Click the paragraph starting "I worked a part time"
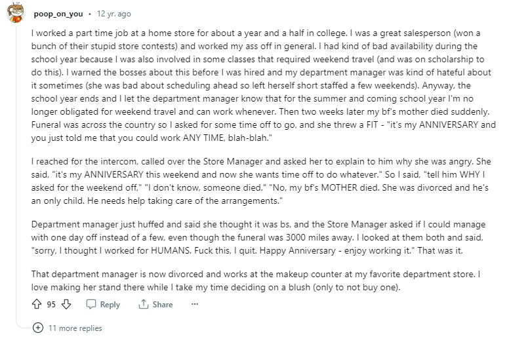Screen dimensions: 530x344 (x=264, y=85)
